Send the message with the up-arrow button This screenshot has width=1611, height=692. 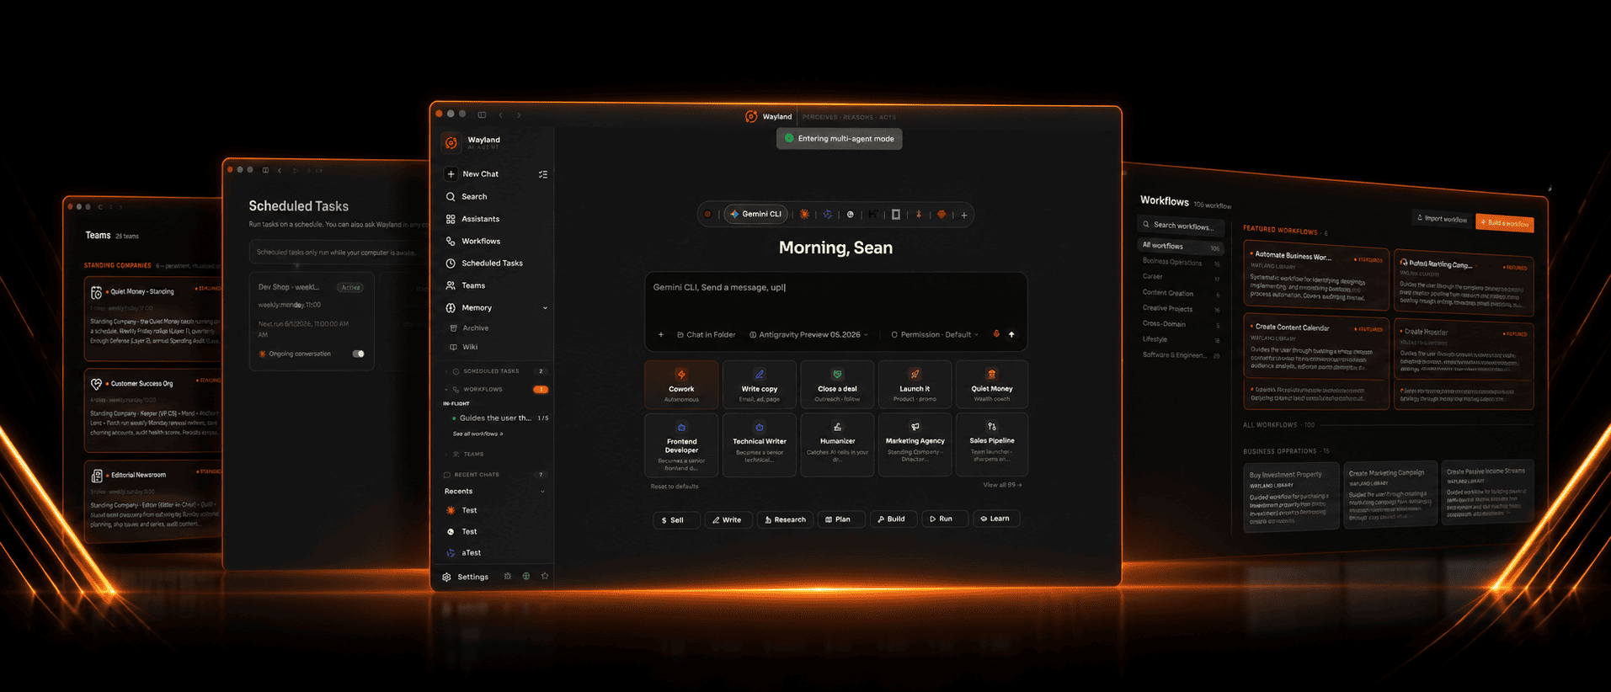click(x=1011, y=334)
